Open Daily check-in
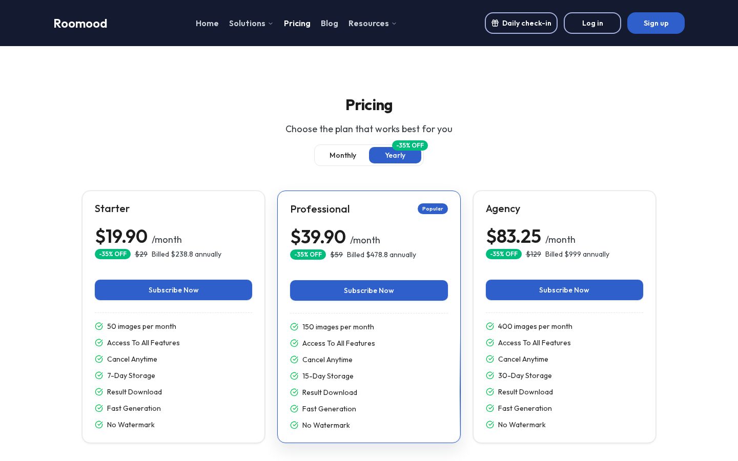The height and width of the screenshot is (461, 738). point(521,23)
